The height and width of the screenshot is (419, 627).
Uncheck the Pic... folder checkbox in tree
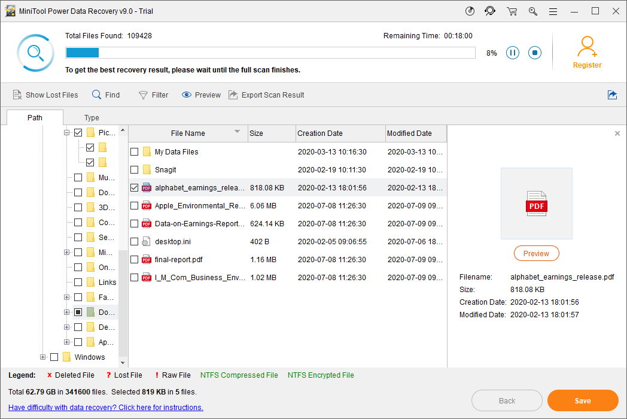(x=78, y=132)
